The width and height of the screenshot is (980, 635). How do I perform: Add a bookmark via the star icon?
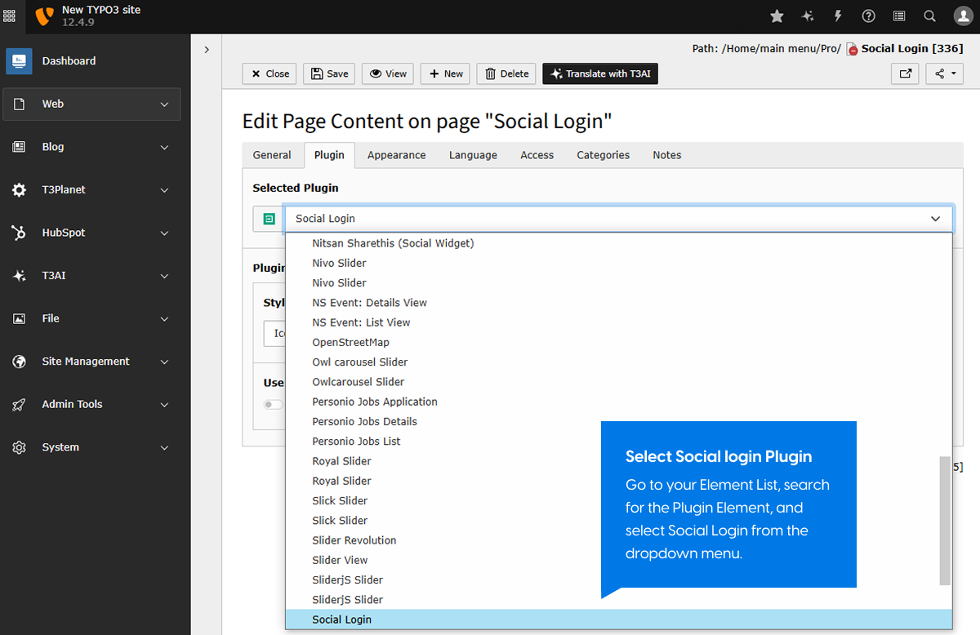pos(776,16)
